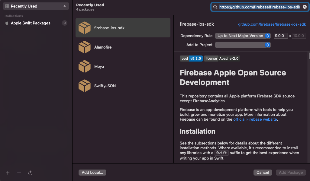Click the 'Collections' section label

[x=14, y=16]
